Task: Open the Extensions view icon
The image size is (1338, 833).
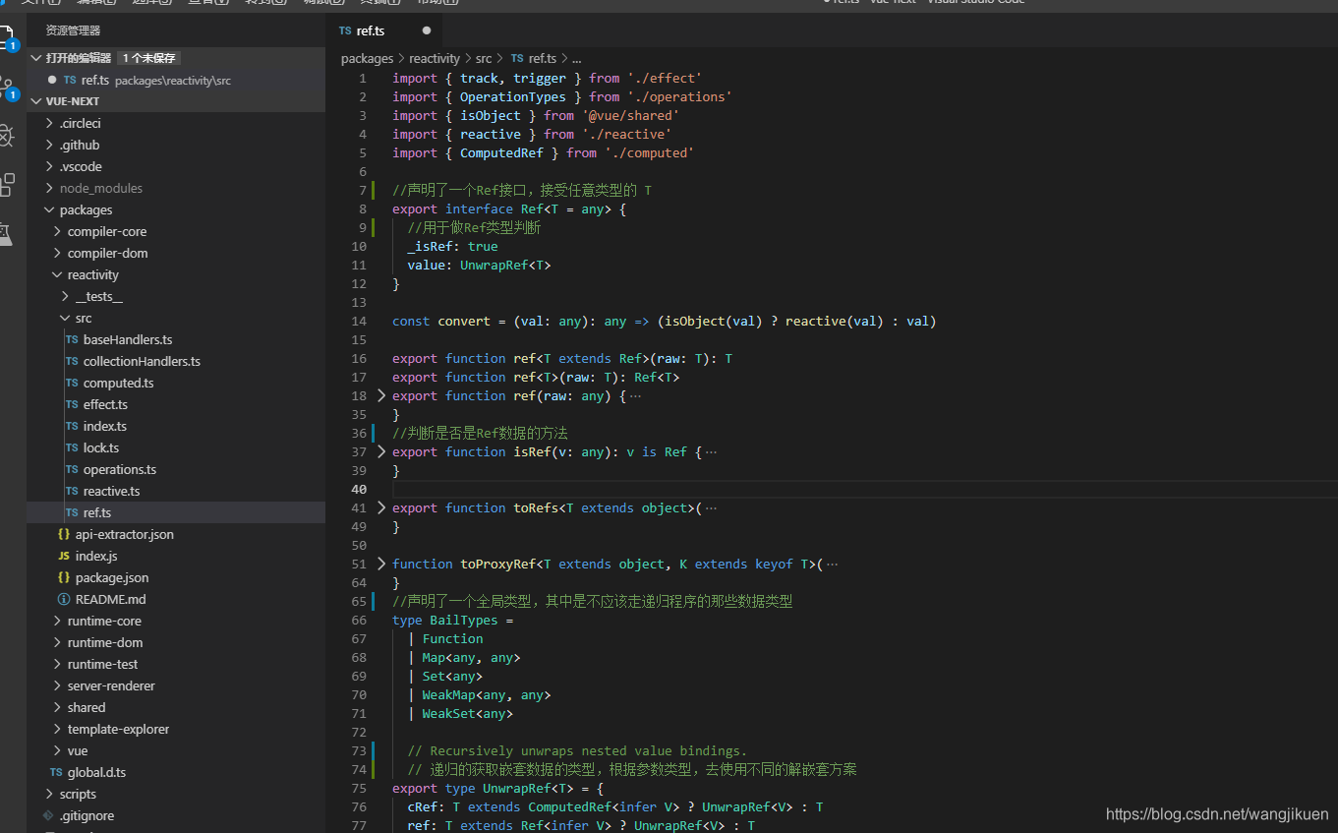Action: pyautogui.click(x=5, y=184)
